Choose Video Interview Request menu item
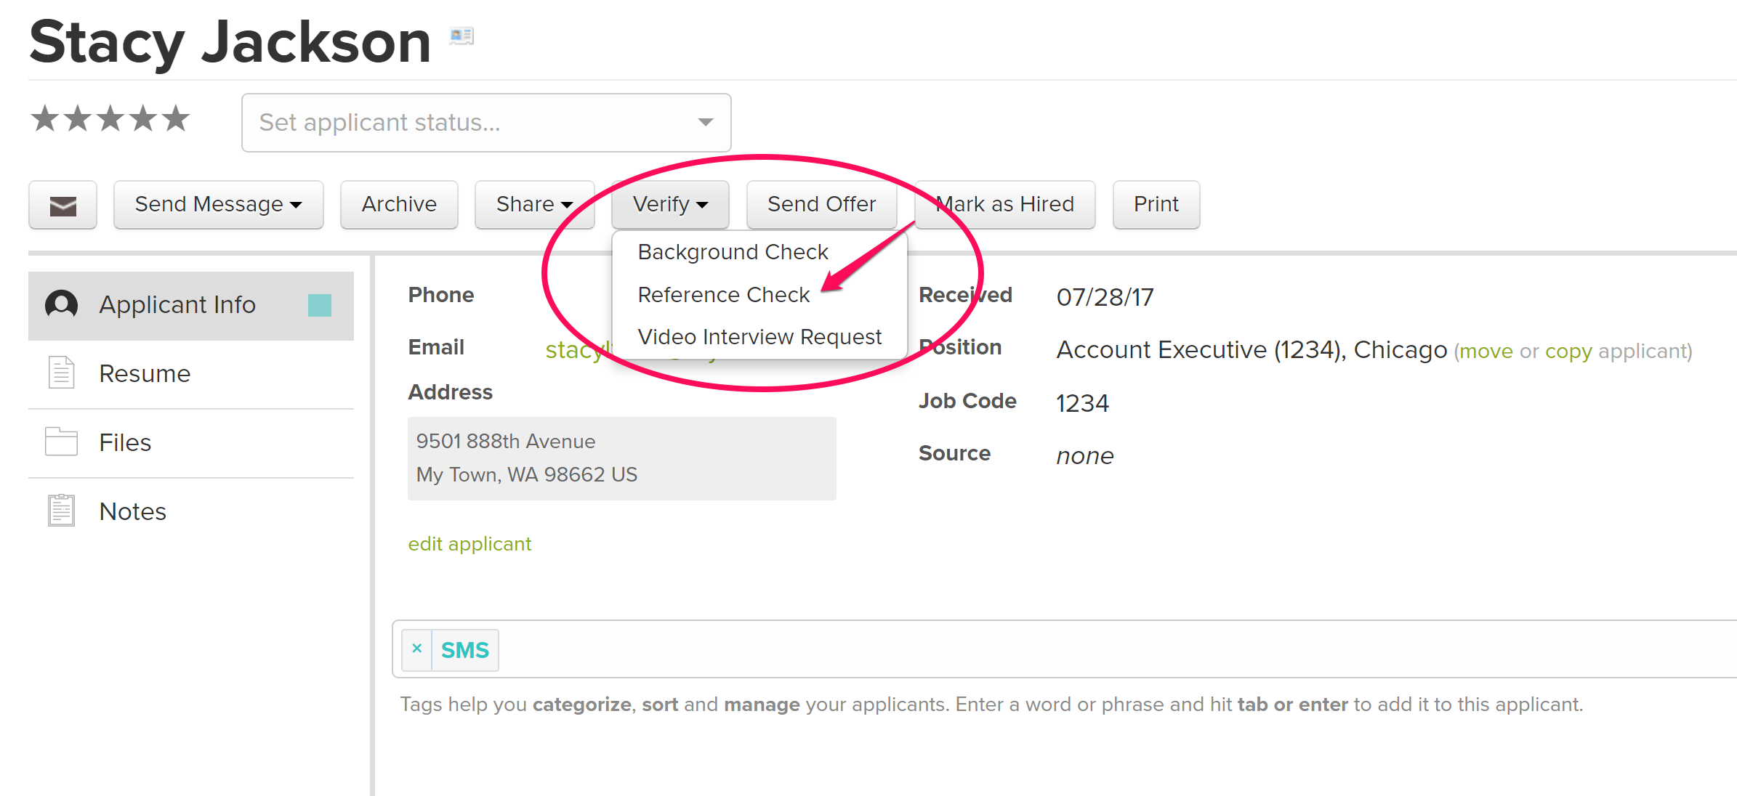 coord(759,337)
